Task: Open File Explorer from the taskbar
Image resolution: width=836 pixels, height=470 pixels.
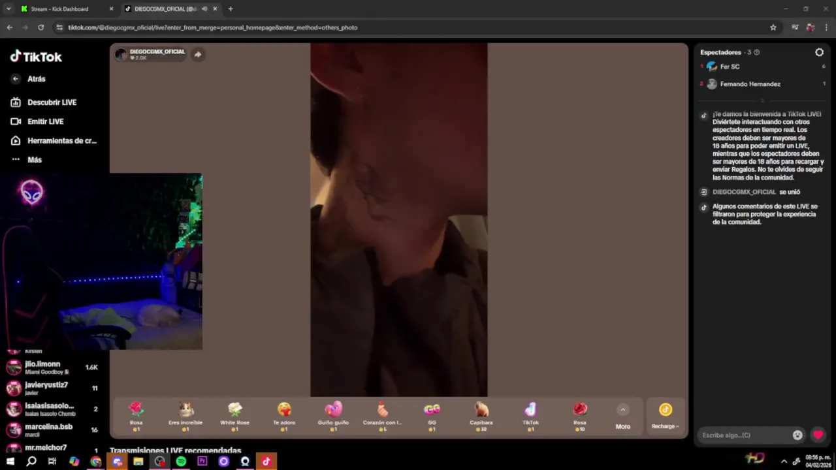Action: 138,462
